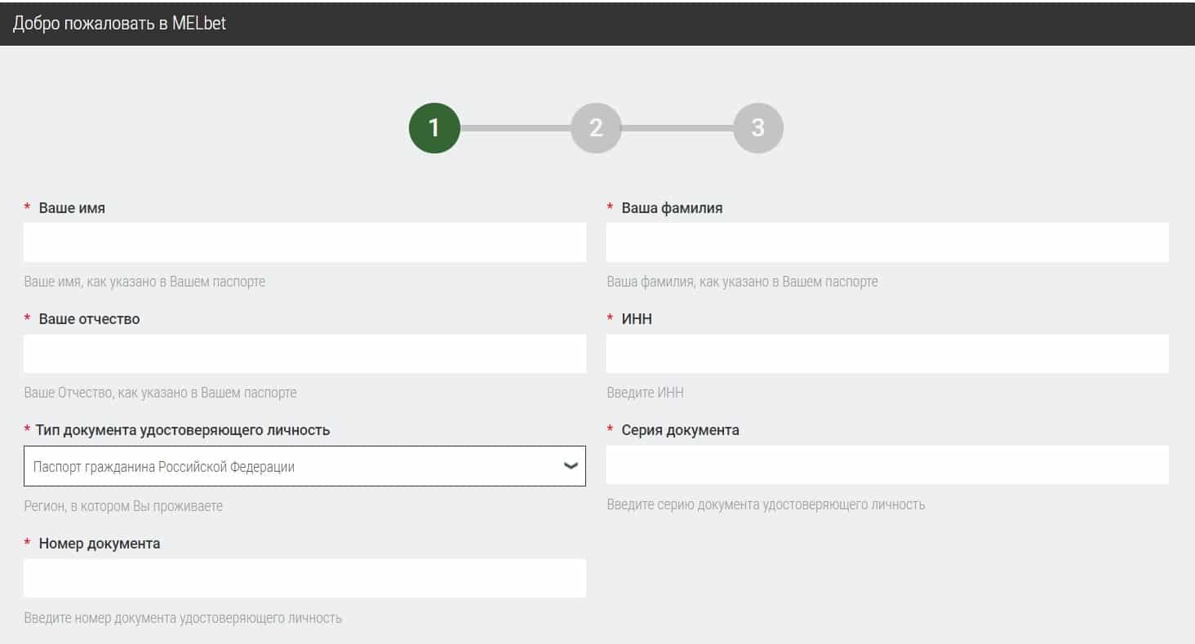
Task: Click the green step 1 circle
Action: click(434, 128)
